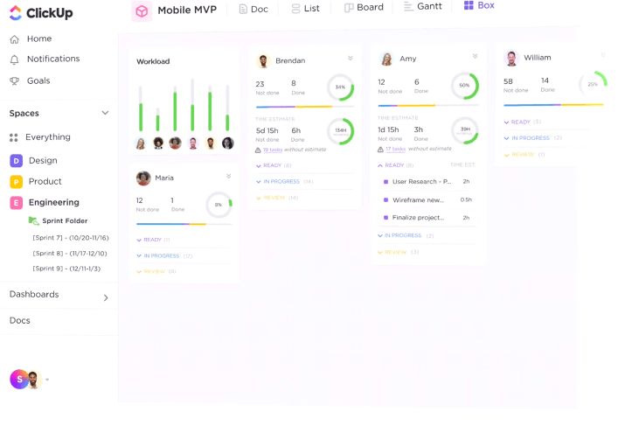Switch to the Doc view tab
This screenshot has height=447, width=625.
coord(253,9)
